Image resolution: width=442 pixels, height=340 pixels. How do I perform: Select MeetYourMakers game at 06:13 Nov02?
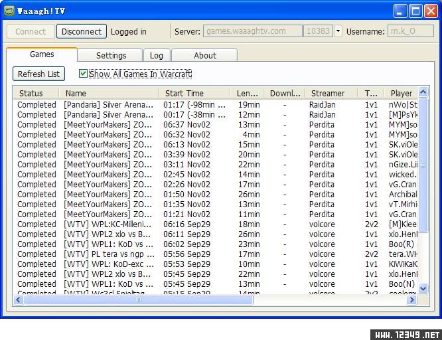216,145
